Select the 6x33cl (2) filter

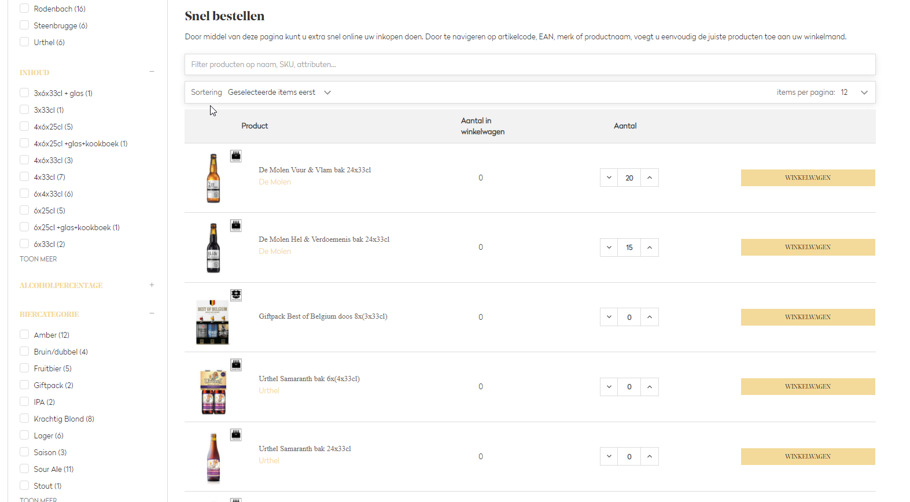coord(24,243)
